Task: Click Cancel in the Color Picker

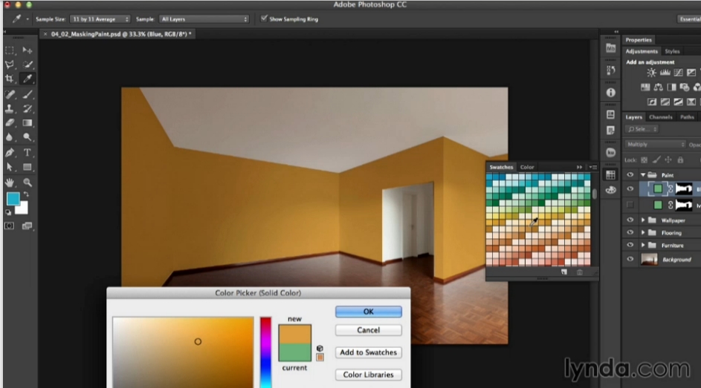Action: click(x=369, y=330)
